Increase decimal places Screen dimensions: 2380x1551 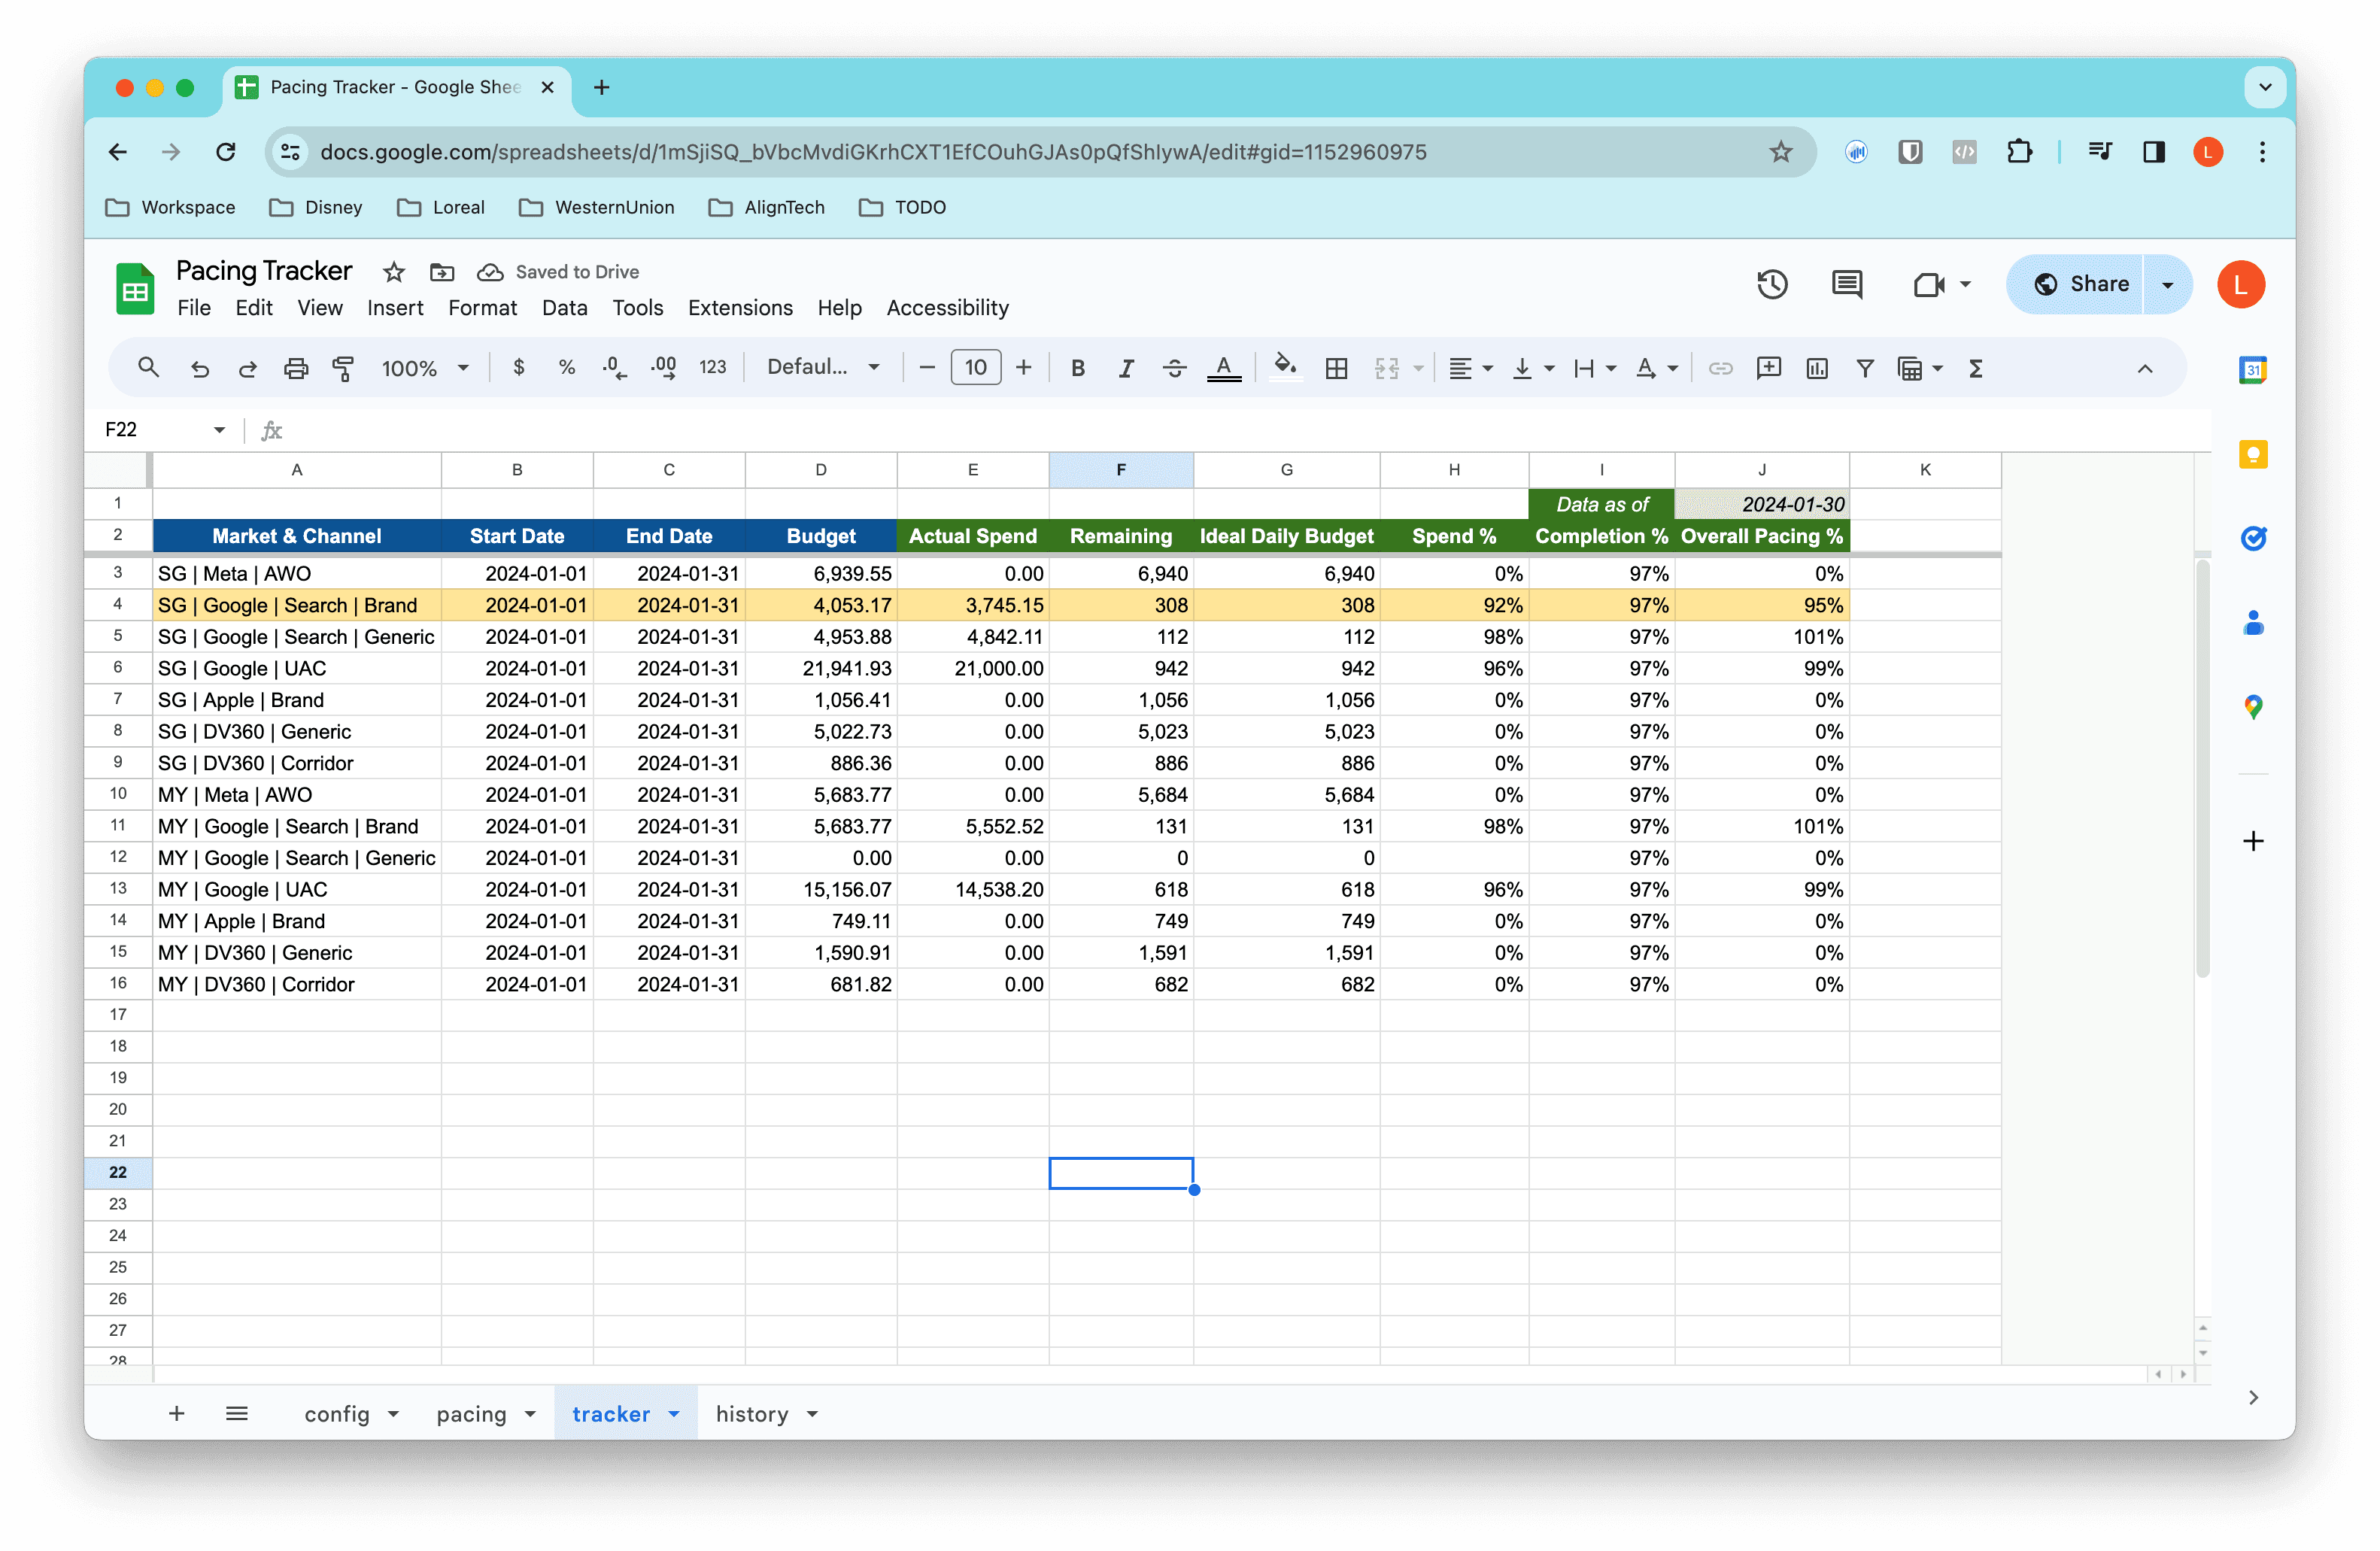663,368
